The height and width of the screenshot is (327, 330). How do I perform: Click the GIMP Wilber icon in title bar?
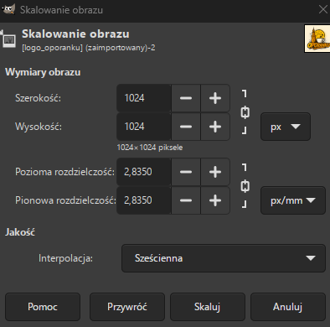pyautogui.click(x=8, y=9)
